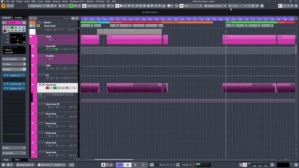Select the Object Selection arrow tool

[117, 6]
